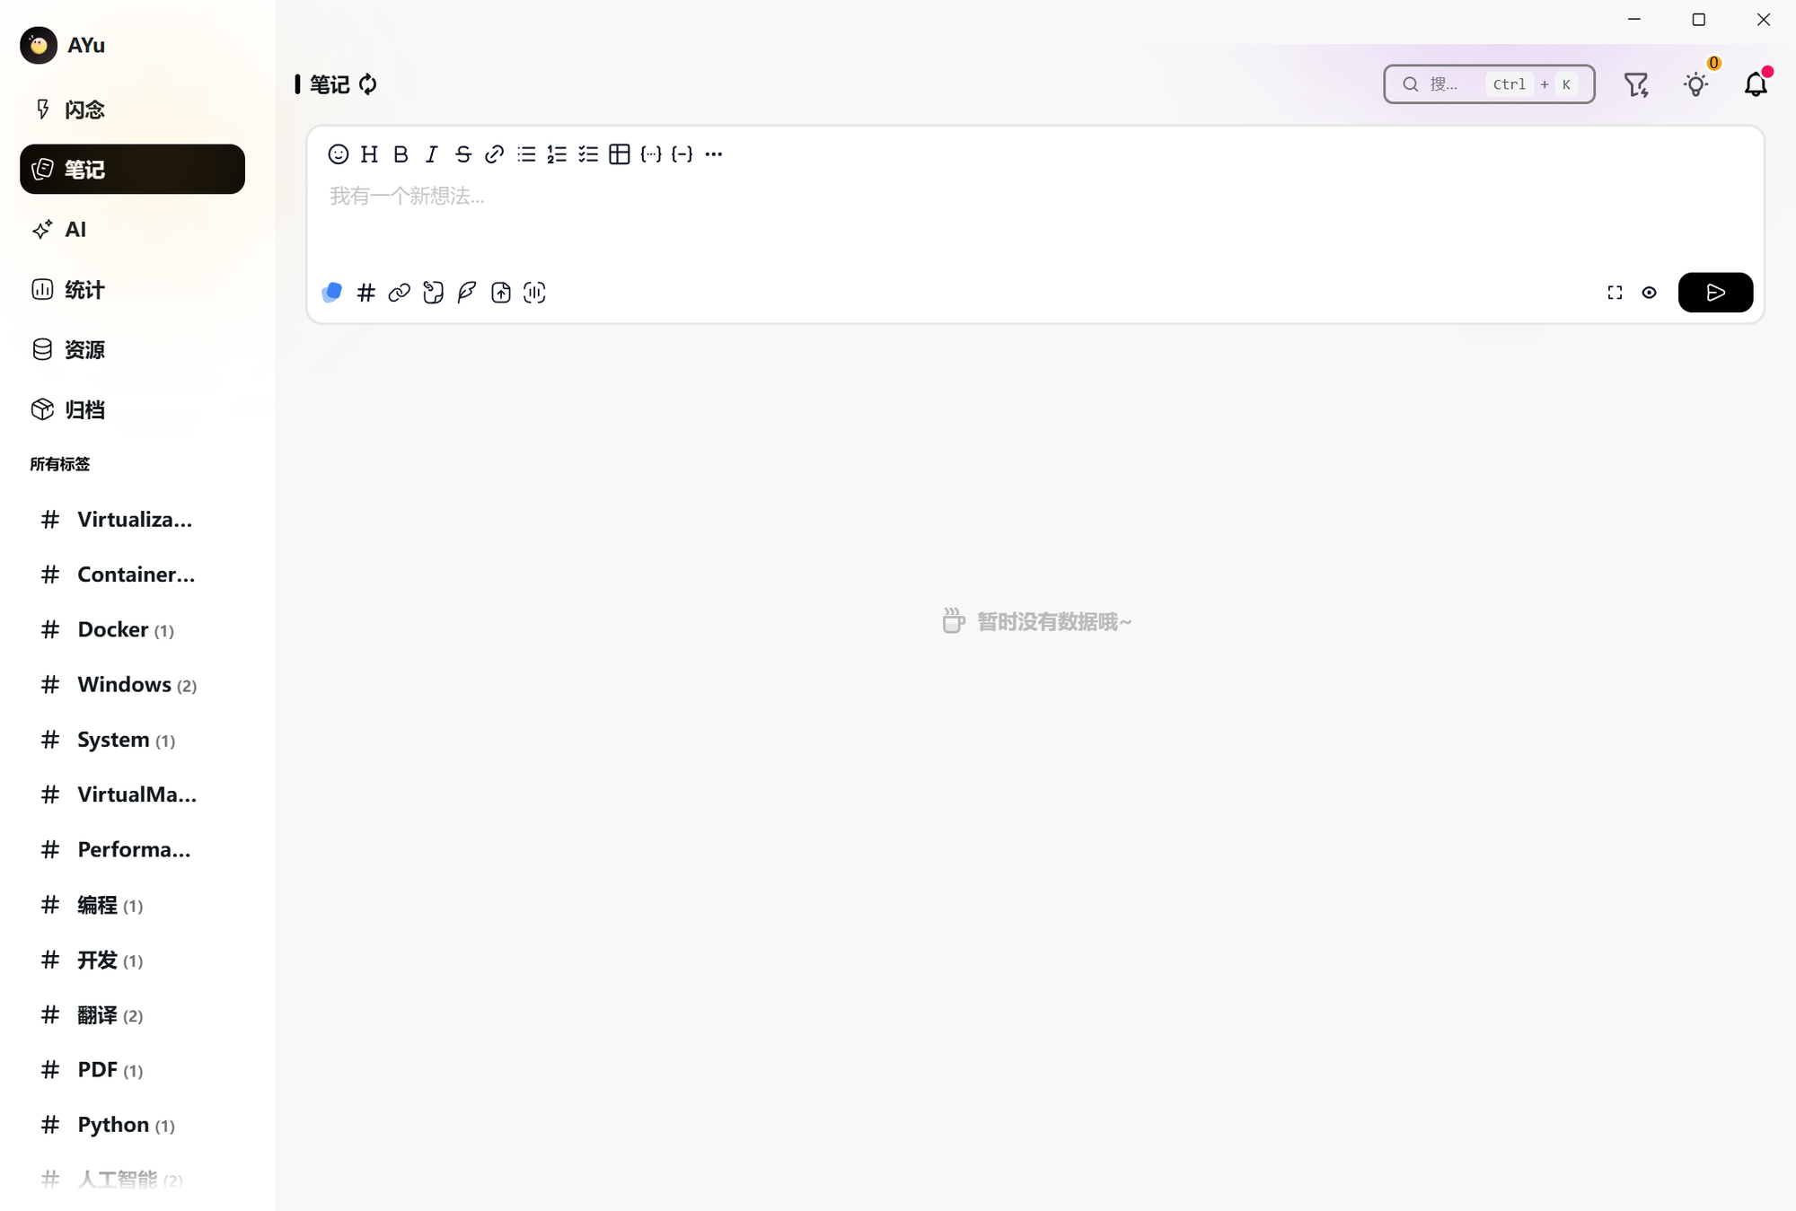
Task: Apply heading format with H icon
Action: click(x=369, y=154)
